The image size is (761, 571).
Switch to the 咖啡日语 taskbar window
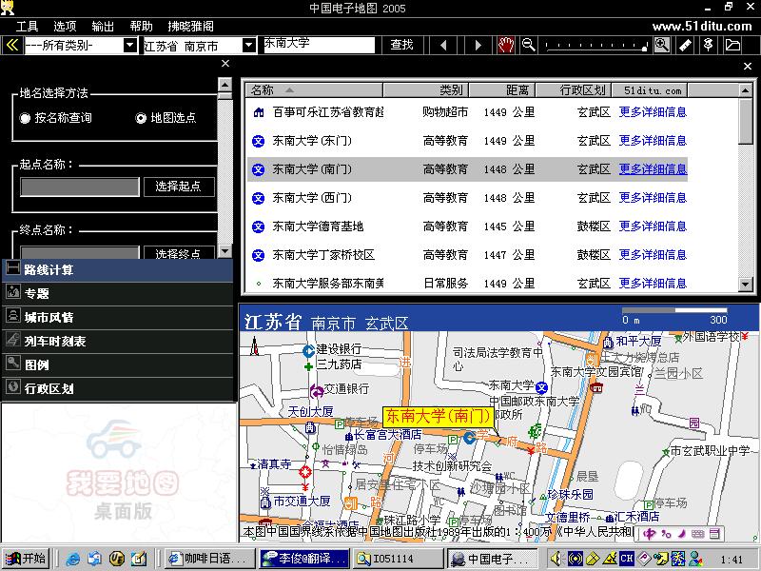coord(209,559)
